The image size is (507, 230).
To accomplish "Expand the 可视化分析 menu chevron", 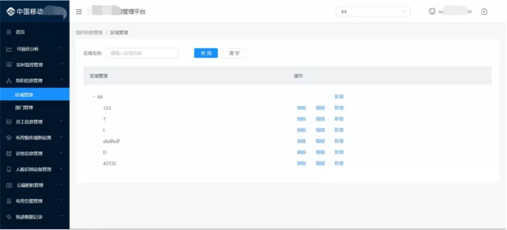I will click(x=62, y=48).
